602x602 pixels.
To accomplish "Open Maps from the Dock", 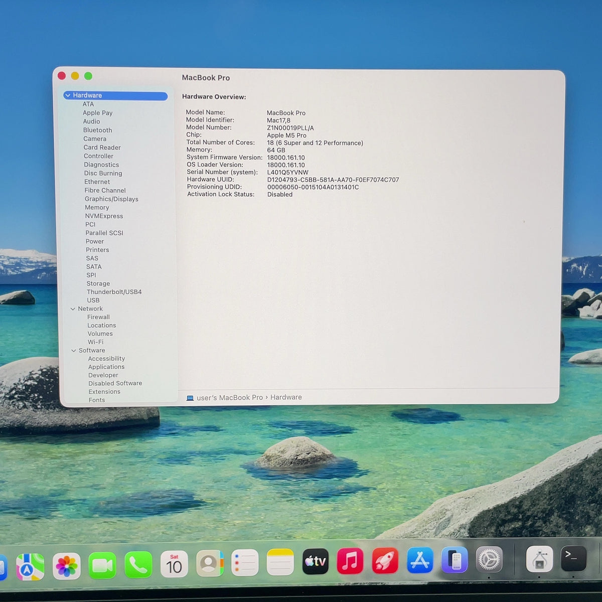I will (30, 567).
